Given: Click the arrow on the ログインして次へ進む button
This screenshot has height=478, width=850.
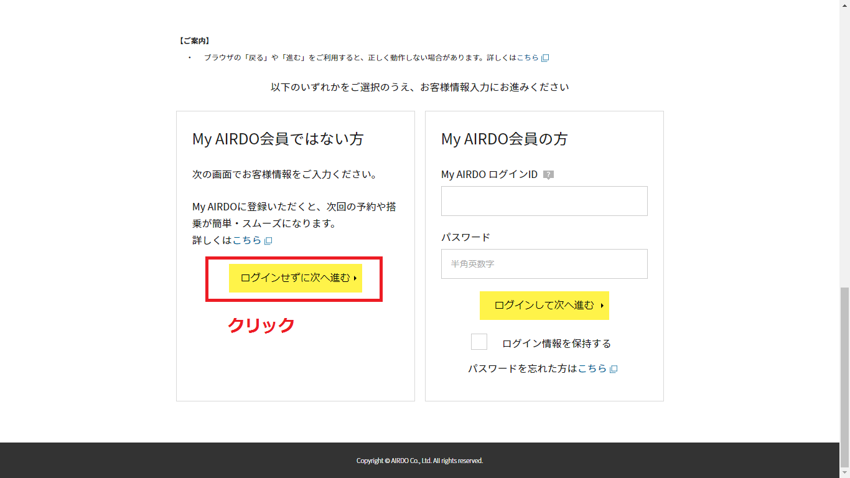Looking at the screenshot, I should [x=602, y=306].
